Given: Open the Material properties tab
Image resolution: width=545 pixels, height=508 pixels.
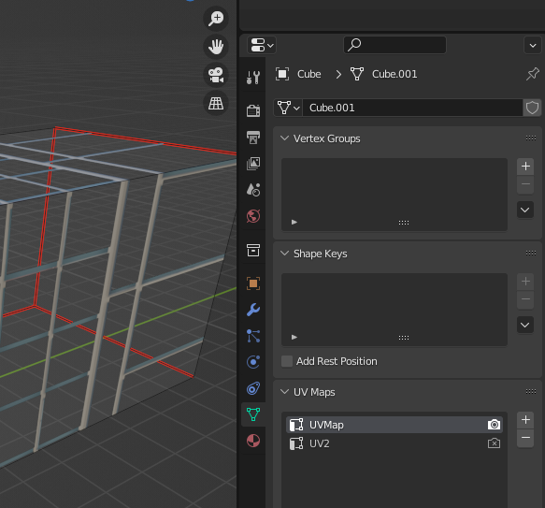Looking at the screenshot, I should (x=253, y=441).
